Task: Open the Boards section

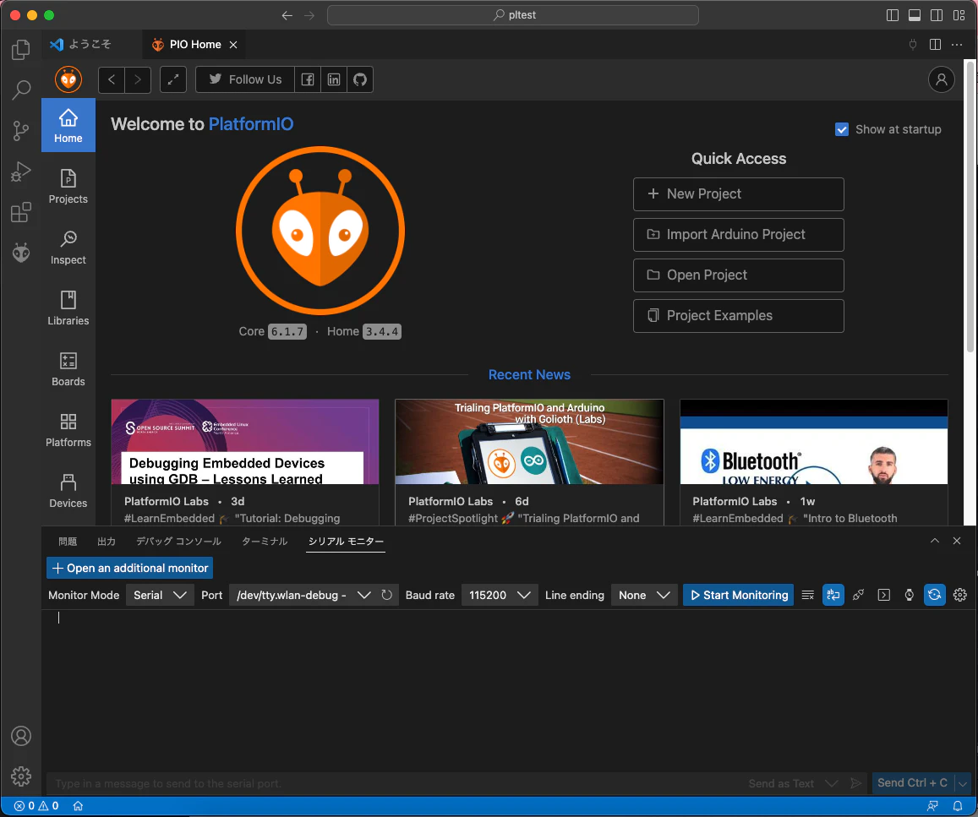Action: (68, 369)
